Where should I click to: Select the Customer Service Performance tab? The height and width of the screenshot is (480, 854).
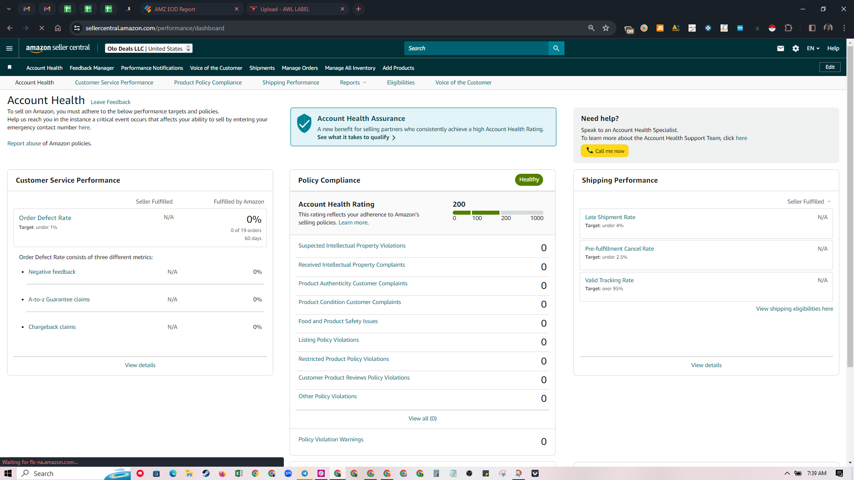click(114, 83)
